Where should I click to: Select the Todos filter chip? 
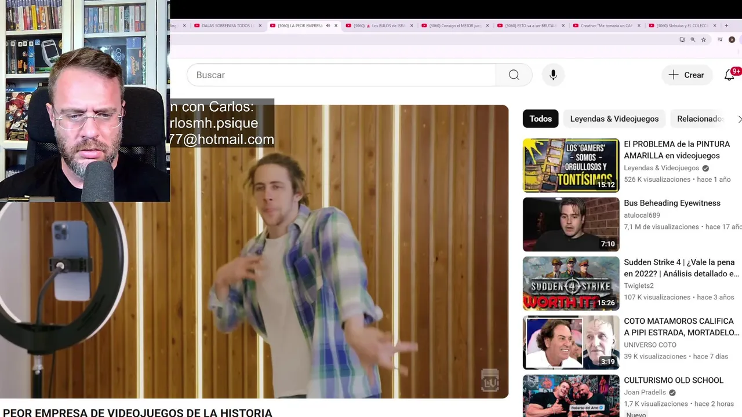coord(540,119)
